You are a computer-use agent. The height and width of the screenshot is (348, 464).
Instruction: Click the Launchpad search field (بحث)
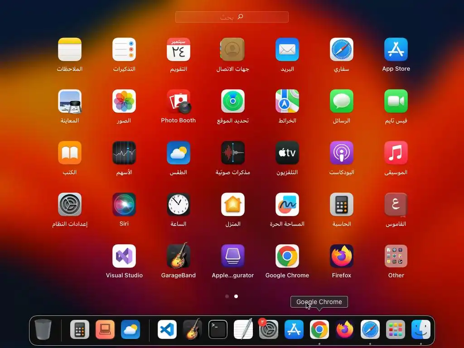coord(232,17)
